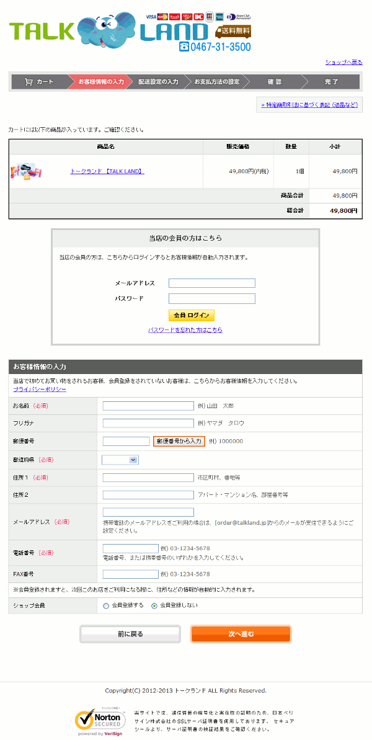The image size is (372, 740).
Task: Click パスワードを忘れた方はこちら link
Action: tap(185, 330)
